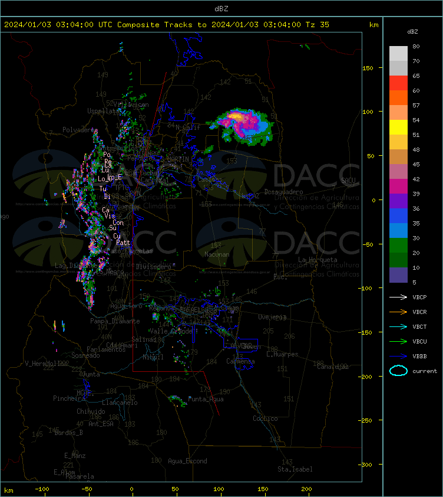Pick the light gray swatch between 80 and 70
Image resolution: width=443 pixels, height=497 pixels.
coord(398,54)
